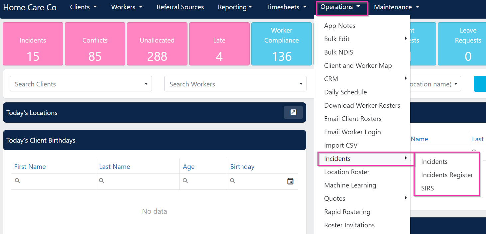
Task: Click the Age filter field
Action: [203, 181]
